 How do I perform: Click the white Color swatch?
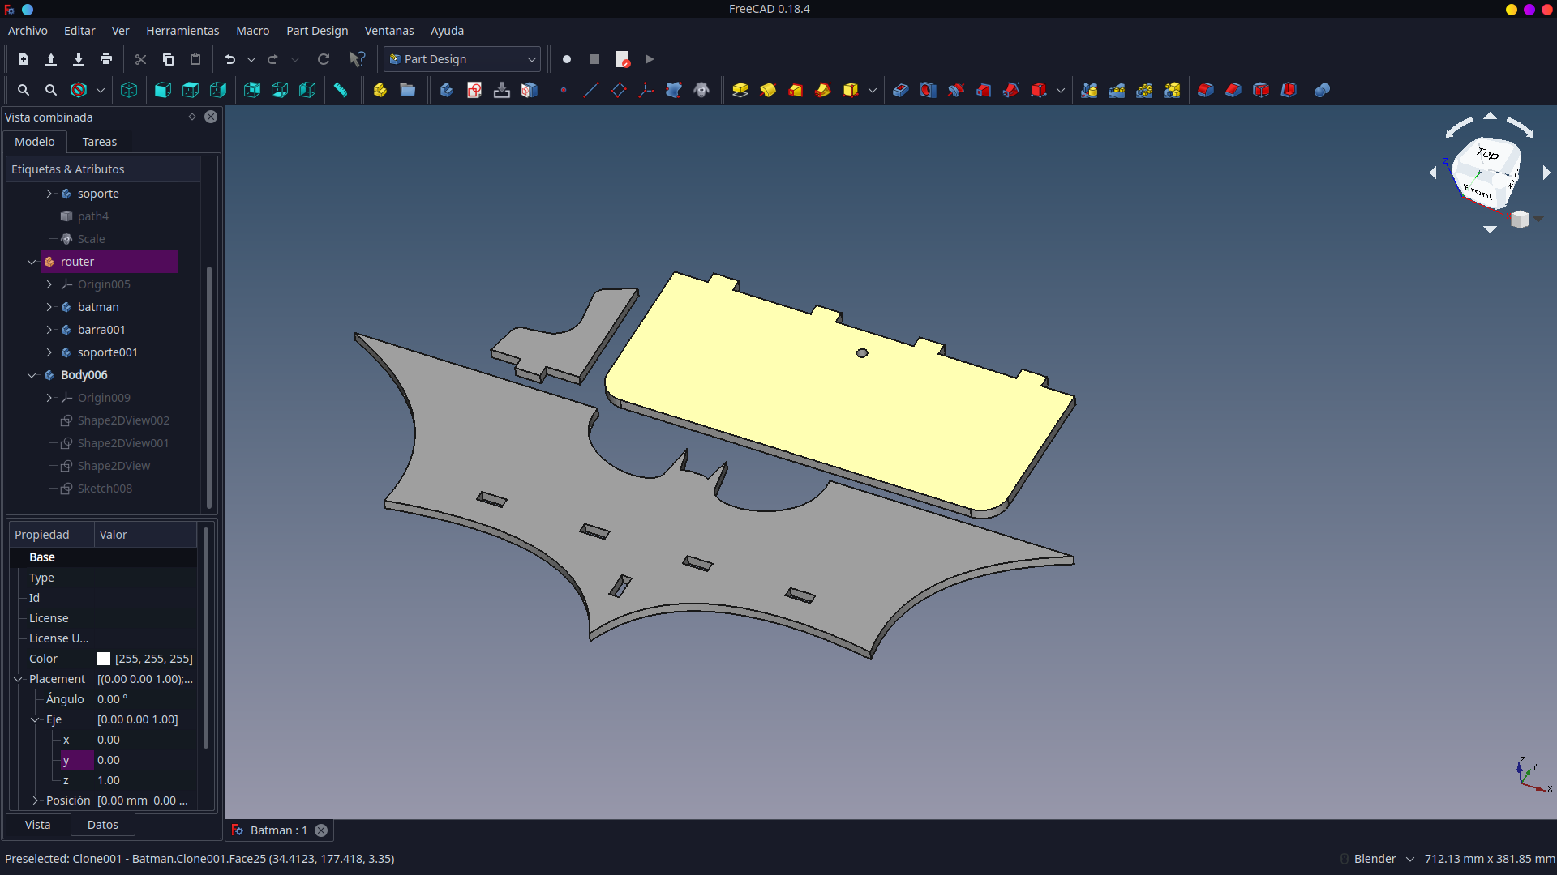coord(104,659)
